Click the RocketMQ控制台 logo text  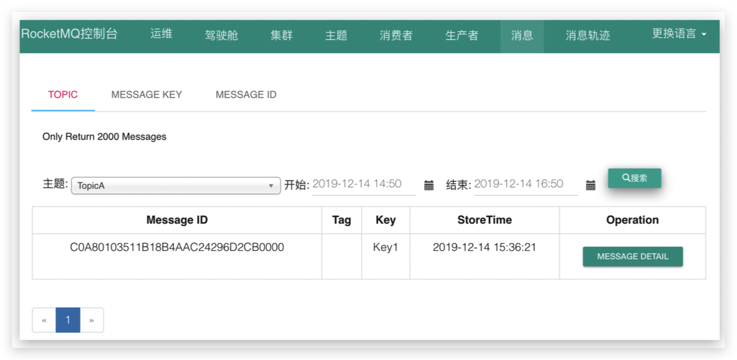click(x=67, y=35)
